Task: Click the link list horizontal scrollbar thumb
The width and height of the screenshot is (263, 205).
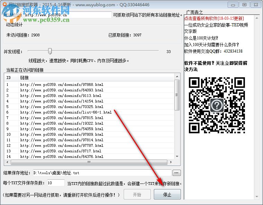Action: [x=89, y=162]
